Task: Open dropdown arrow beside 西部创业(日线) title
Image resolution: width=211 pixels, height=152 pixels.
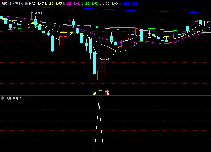Action: coord(26,4)
